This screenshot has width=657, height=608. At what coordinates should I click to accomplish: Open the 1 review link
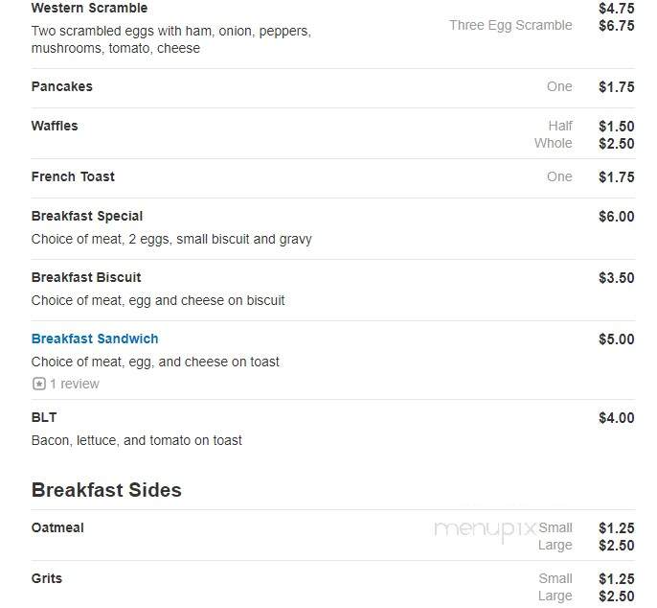click(75, 384)
